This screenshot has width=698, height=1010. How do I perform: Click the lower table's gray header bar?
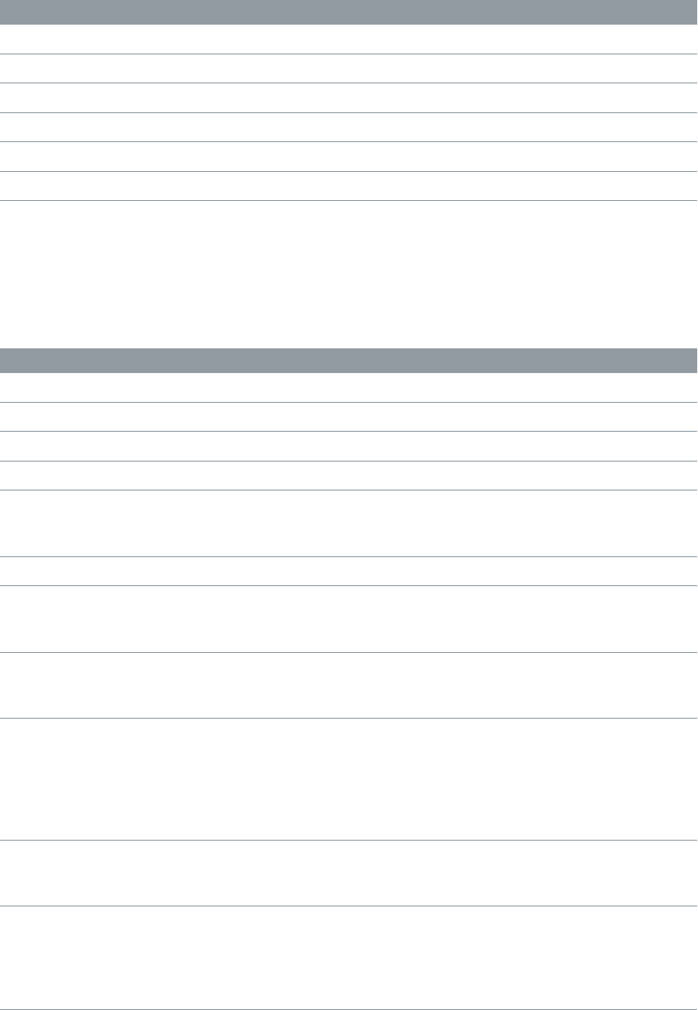[x=349, y=361]
